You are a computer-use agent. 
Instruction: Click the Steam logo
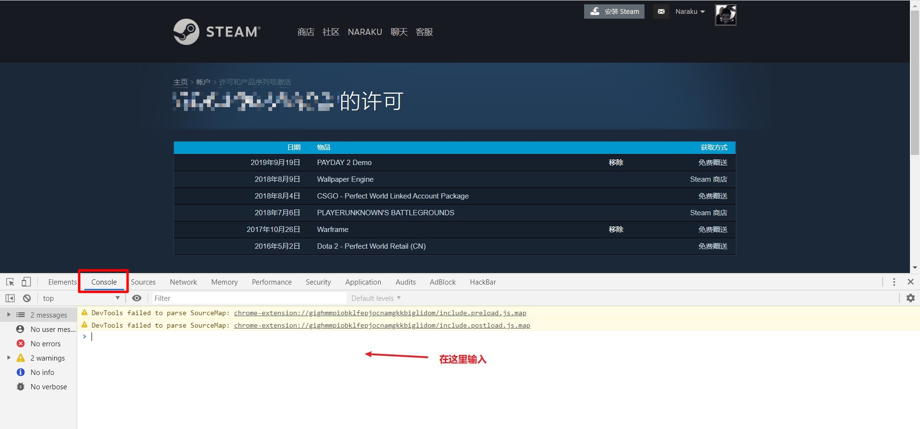click(x=217, y=32)
